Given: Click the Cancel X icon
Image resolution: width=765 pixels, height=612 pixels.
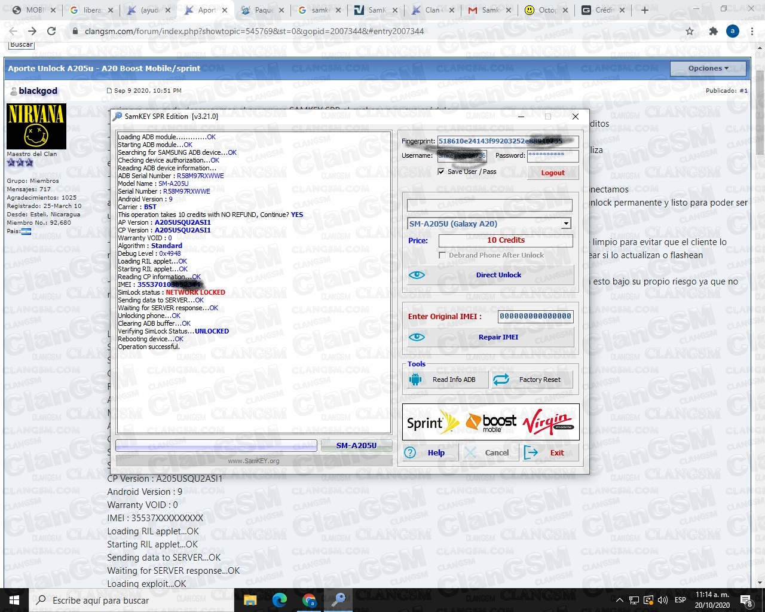Looking at the screenshot, I should coord(471,452).
